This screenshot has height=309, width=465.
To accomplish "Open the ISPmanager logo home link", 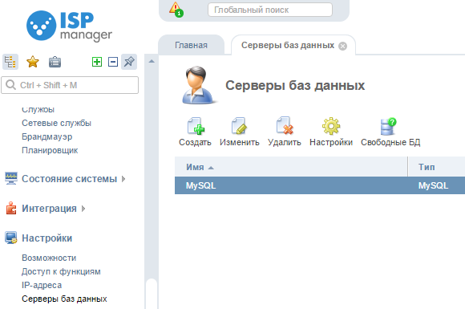I will [x=69, y=26].
